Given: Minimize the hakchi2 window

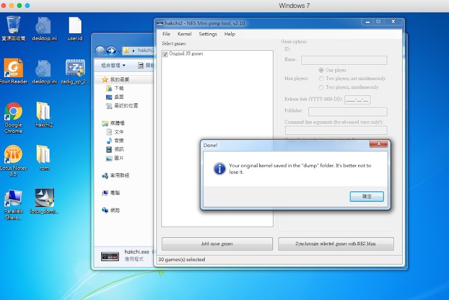Looking at the screenshot, I should [x=368, y=22].
